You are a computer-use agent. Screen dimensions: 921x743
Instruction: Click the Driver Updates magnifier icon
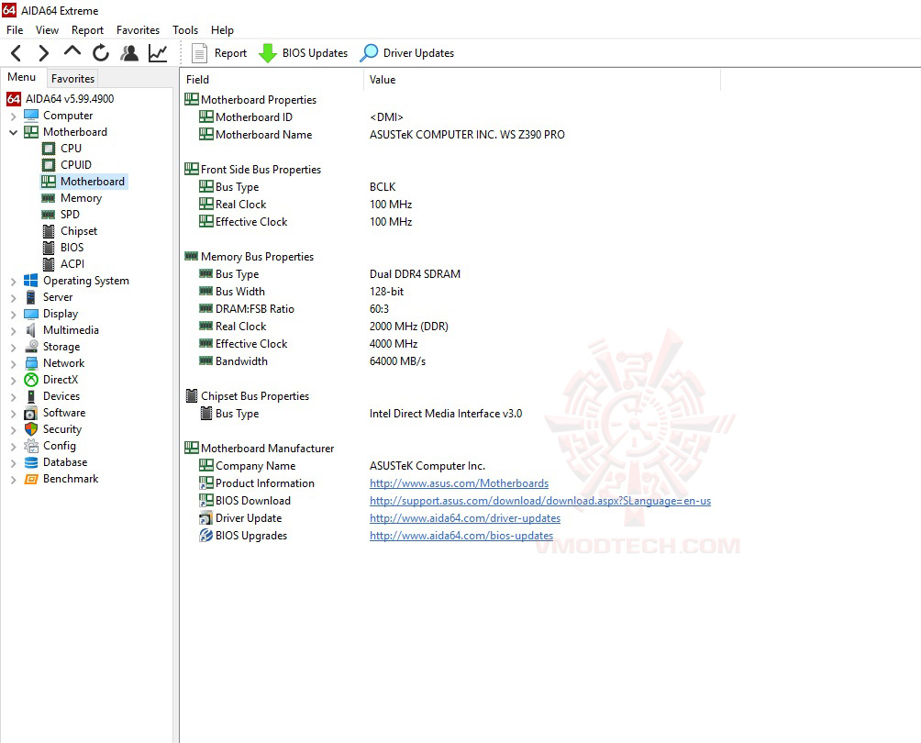tap(369, 52)
